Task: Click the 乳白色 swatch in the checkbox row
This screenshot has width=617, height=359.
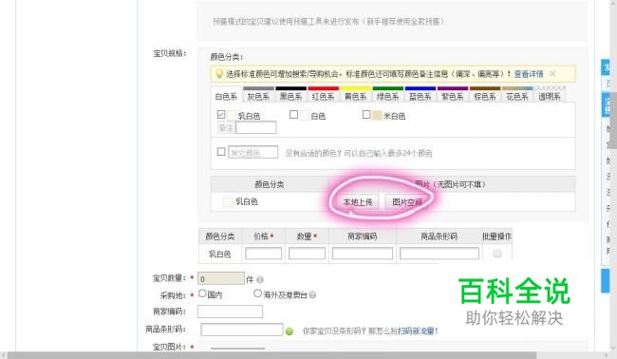Action: point(232,116)
